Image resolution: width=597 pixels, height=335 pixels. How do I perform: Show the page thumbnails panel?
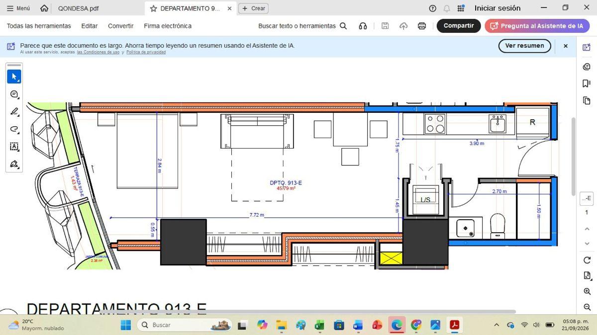(587, 100)
